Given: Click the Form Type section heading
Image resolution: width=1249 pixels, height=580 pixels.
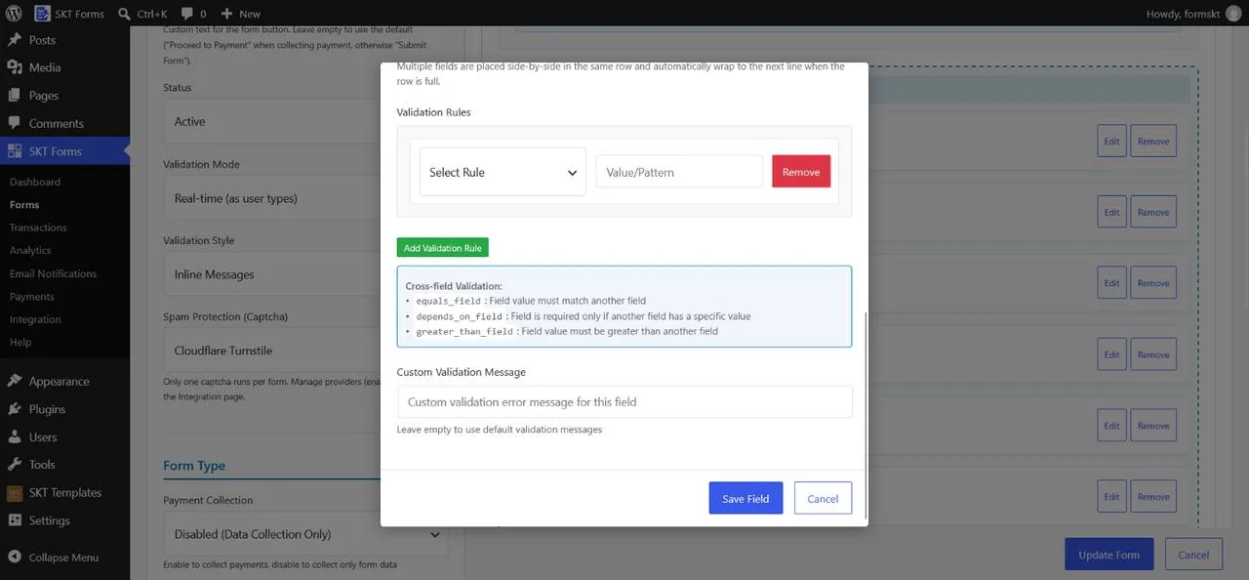Looking at the screenshot, I should tap(194, 466).
